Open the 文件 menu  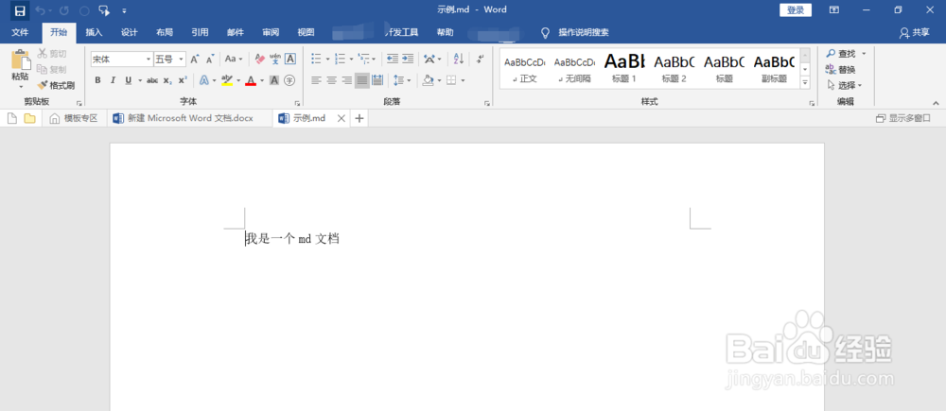click(x=20, y=32)
